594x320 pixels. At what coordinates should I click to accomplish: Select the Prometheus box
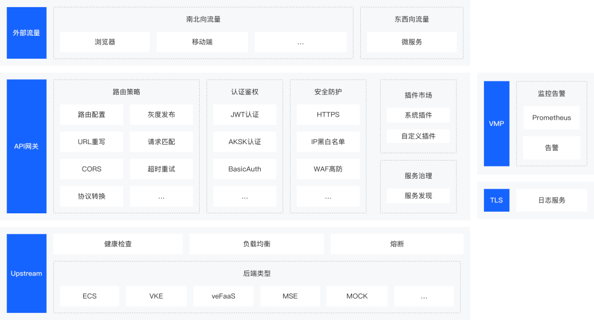tap(552, 118)
